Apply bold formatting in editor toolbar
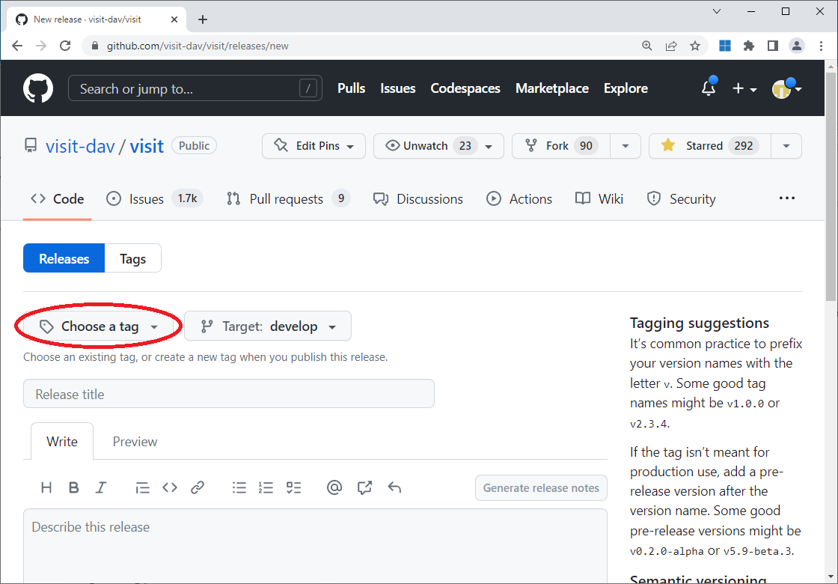The width and height of the screenshot is (838, 584). pos(74,487)
